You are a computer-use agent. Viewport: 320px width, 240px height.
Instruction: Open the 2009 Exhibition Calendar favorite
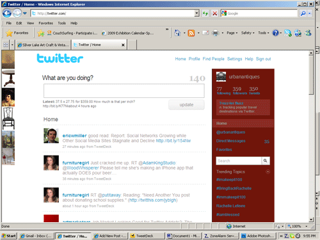click(x=127, y=33)
